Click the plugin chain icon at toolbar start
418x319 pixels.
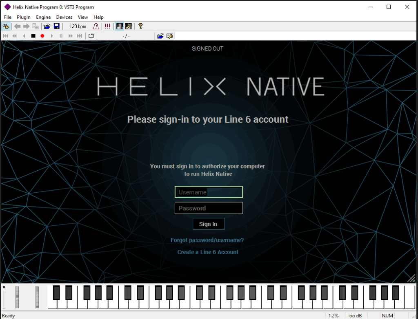coord(6,26)
